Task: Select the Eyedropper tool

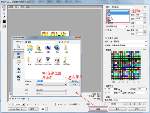Action: coord(4,17)
